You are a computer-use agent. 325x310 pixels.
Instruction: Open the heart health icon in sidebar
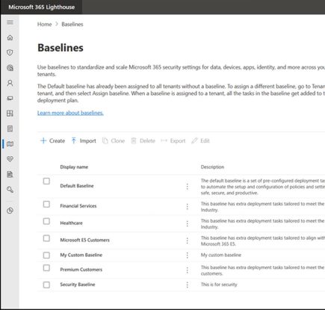click(x=10, y=159)
